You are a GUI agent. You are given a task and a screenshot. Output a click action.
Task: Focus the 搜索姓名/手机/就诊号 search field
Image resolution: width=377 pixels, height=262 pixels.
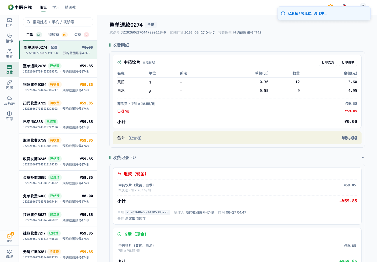tap(58, 22)
